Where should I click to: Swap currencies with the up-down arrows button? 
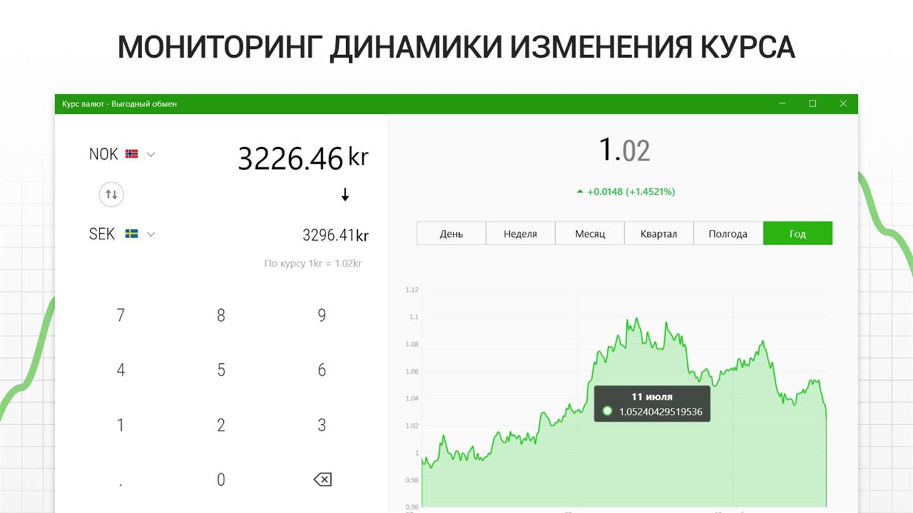112,194
